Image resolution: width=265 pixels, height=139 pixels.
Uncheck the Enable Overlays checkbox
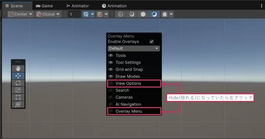[x=152, y=42]
